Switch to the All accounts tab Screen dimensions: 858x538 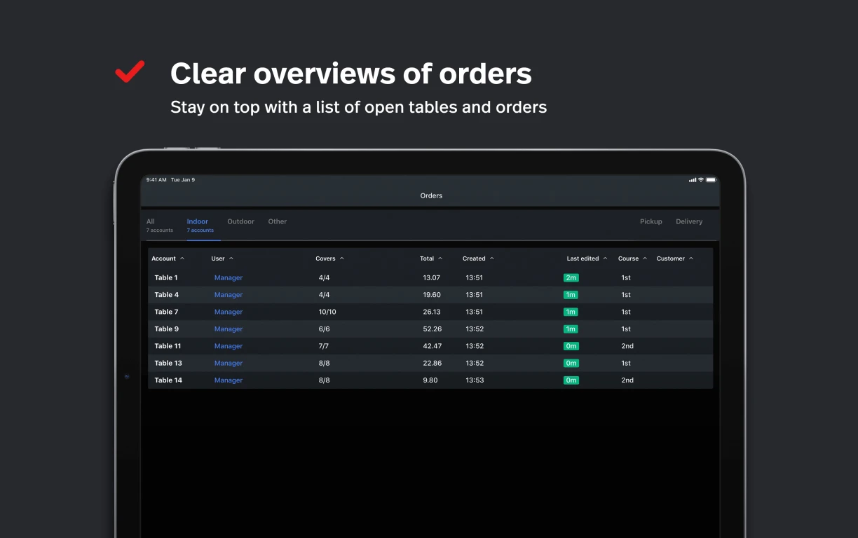click(x=160, y=225)
